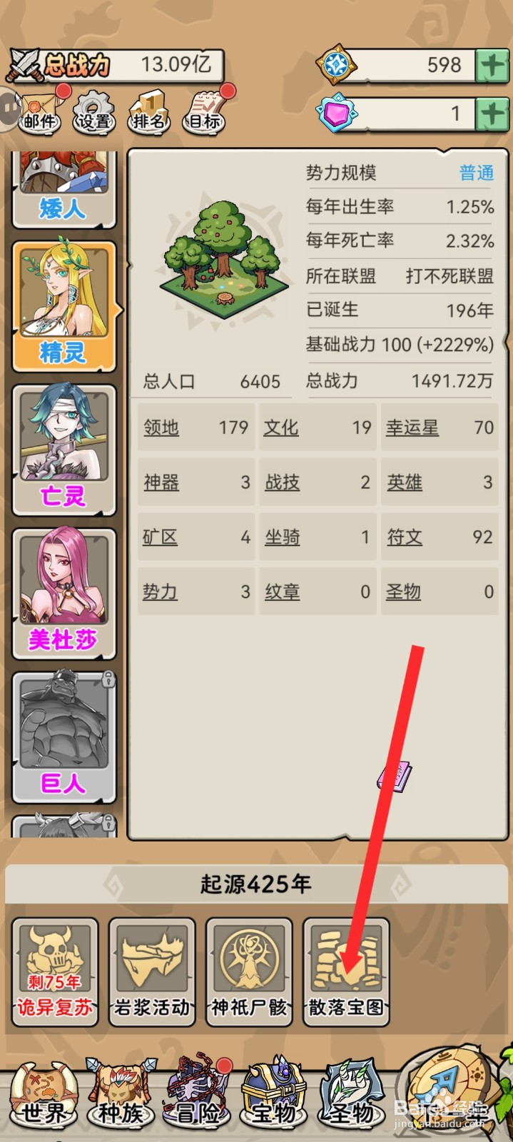Add more blue star currency
This screenshot has width=513, height=1142.
[x=492, y=66]
